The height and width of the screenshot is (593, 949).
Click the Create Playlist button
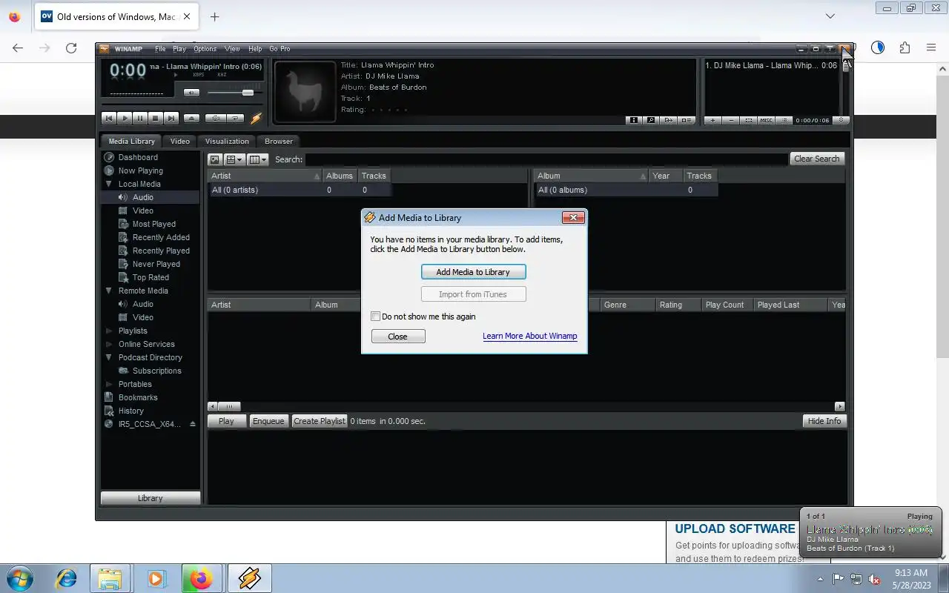point(320,421)
